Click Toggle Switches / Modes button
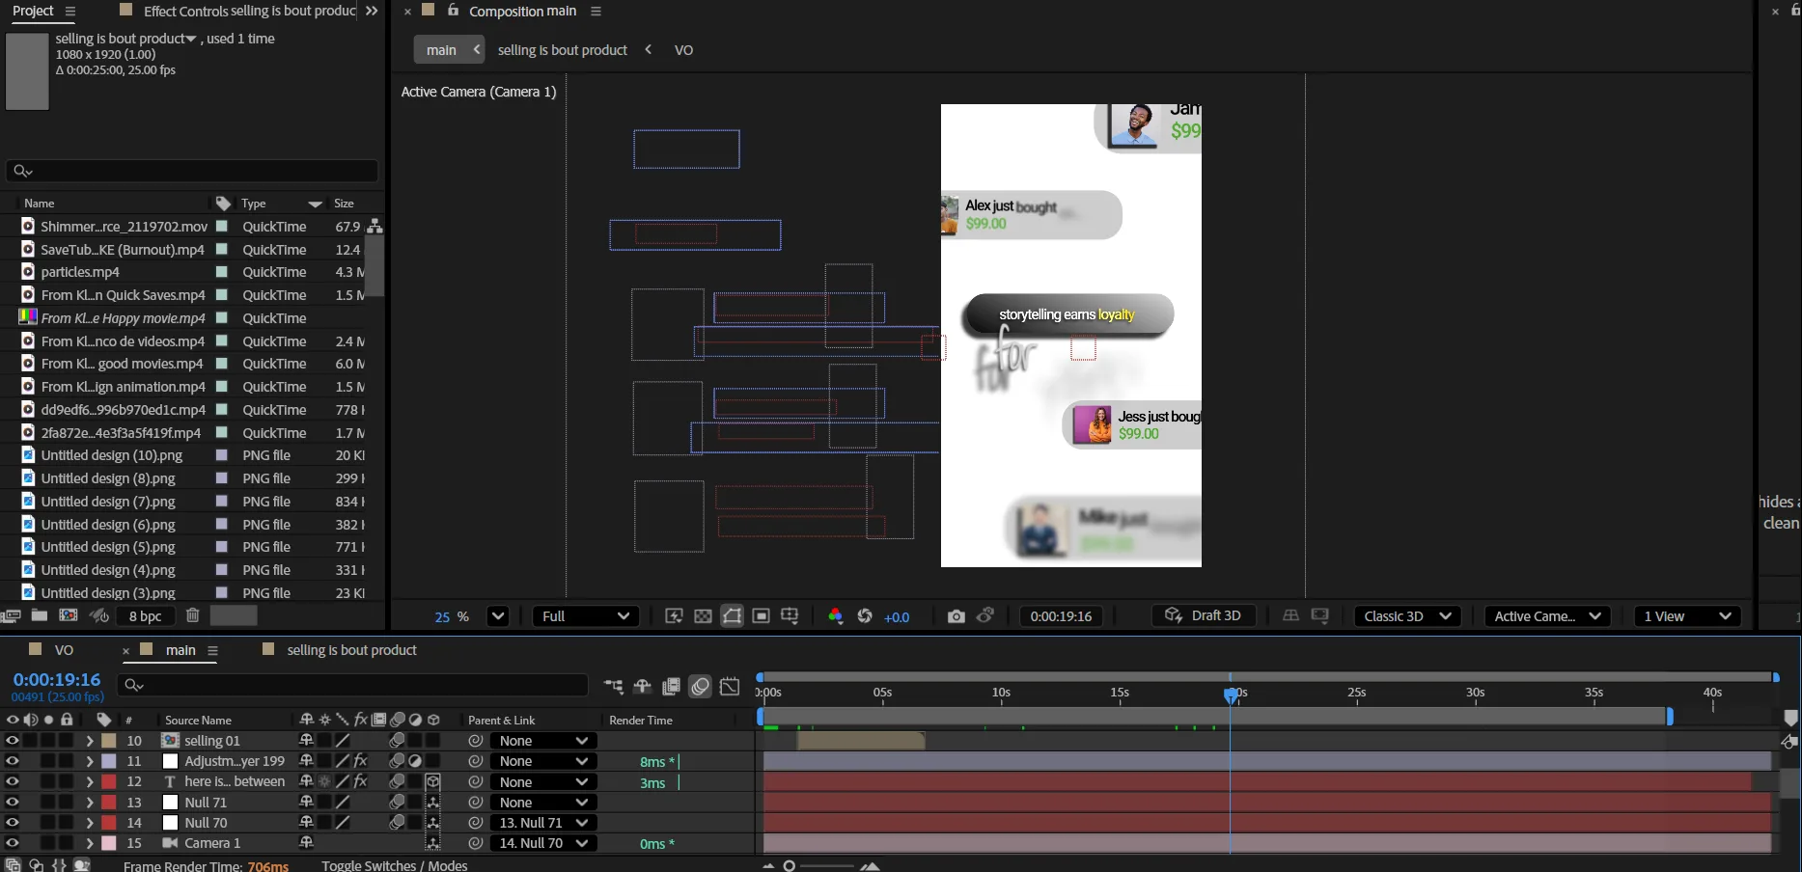 [394, 865]
